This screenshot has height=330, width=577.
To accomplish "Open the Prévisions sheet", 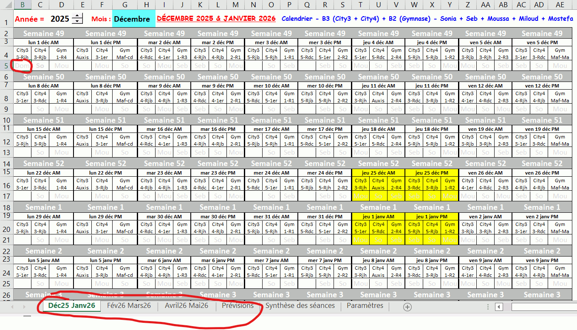I will pyautogui.click(x=238, y=306).
